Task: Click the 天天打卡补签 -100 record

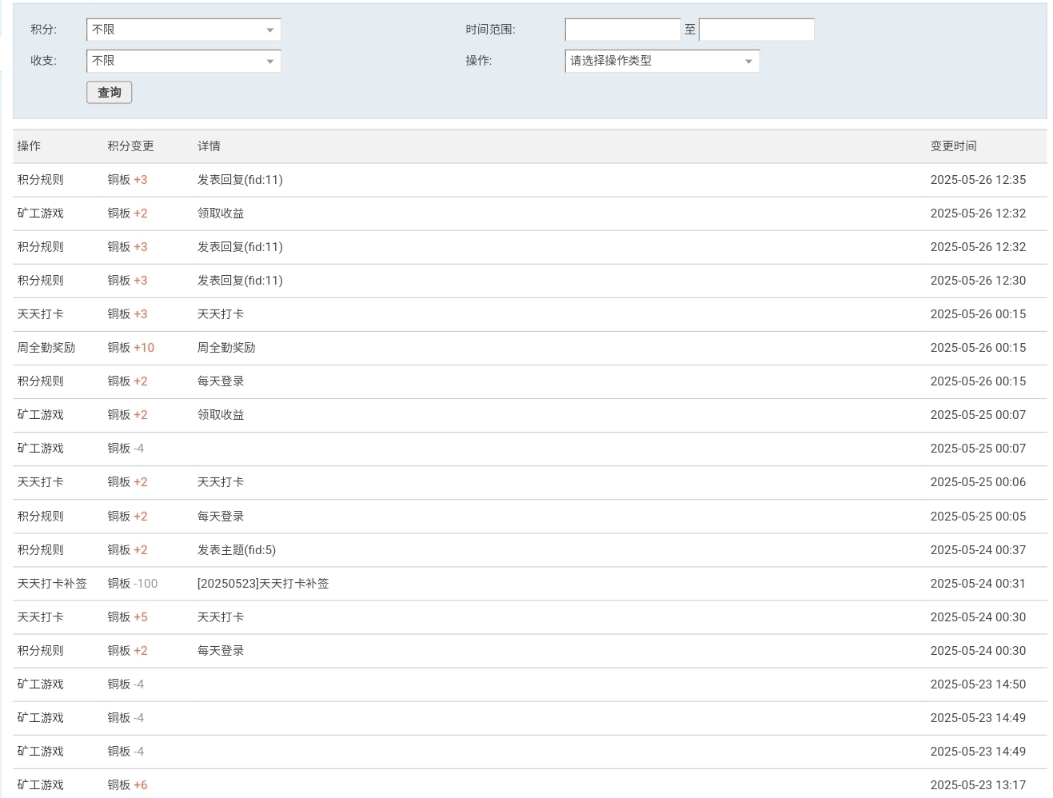Action: click(52, 583)
